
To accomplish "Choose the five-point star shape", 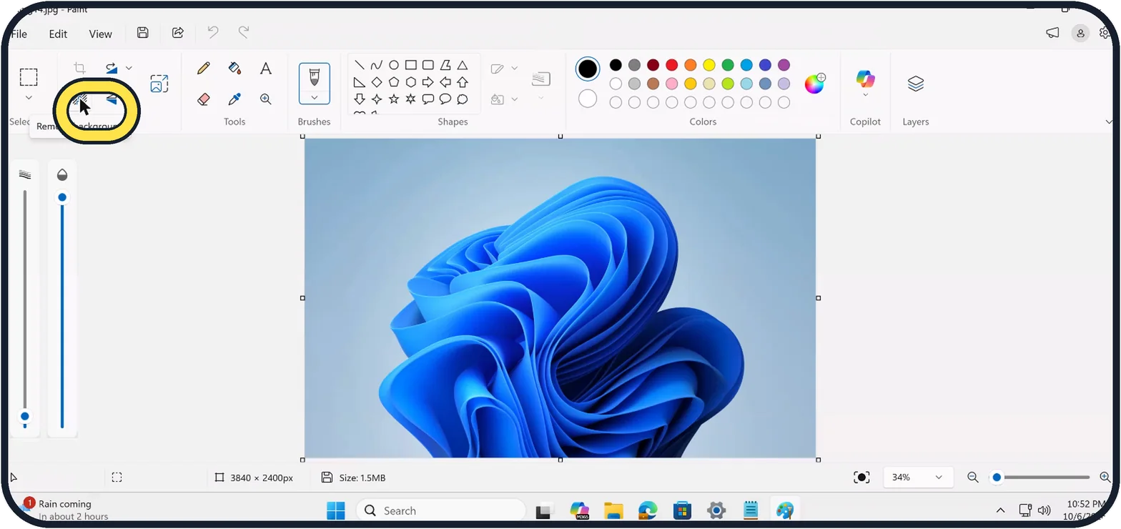I will point(394,99).
